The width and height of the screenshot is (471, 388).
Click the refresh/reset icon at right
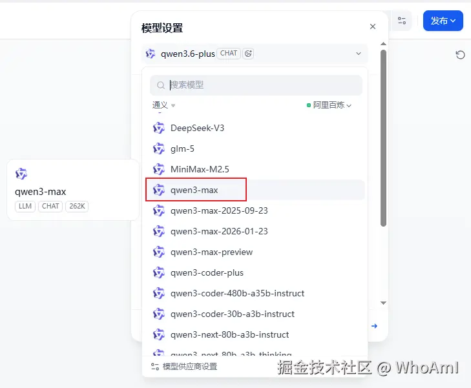tap(460, 55)
